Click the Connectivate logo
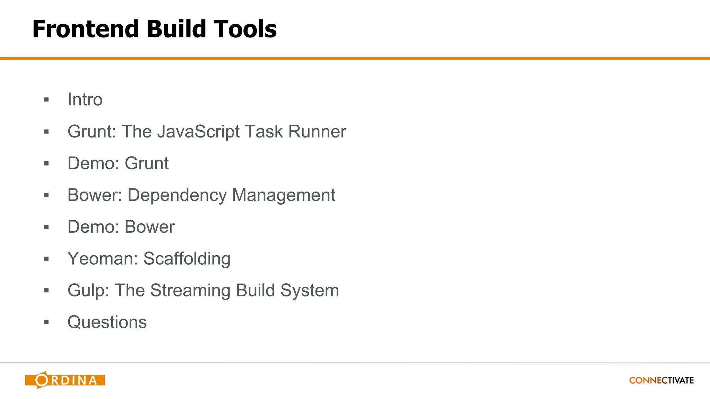 click(661, 380)
